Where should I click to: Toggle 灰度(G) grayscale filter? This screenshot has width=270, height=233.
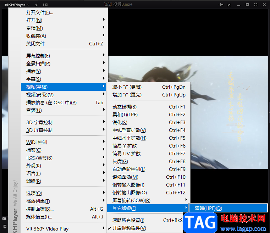coord(149,161)
